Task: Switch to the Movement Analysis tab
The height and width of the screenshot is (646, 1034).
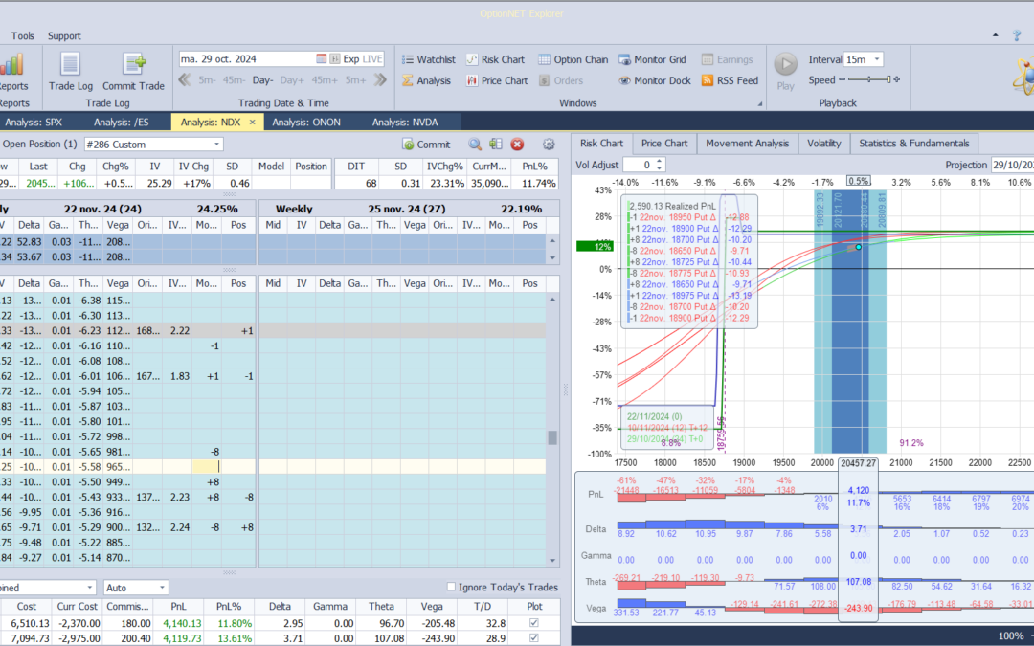Action: [x=747, y=144]
